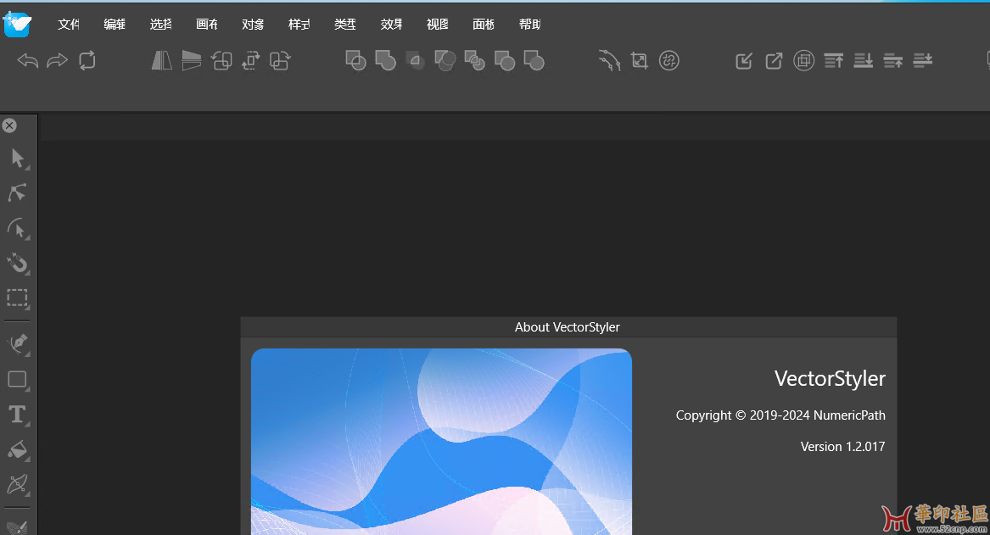Open the 文件 (File) menu
The height and width of the screenshot is (535, 990).
[x=69, y=25]
